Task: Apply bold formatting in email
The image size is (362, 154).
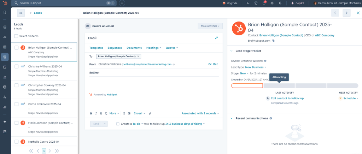Action: click(x=91, y=113)
